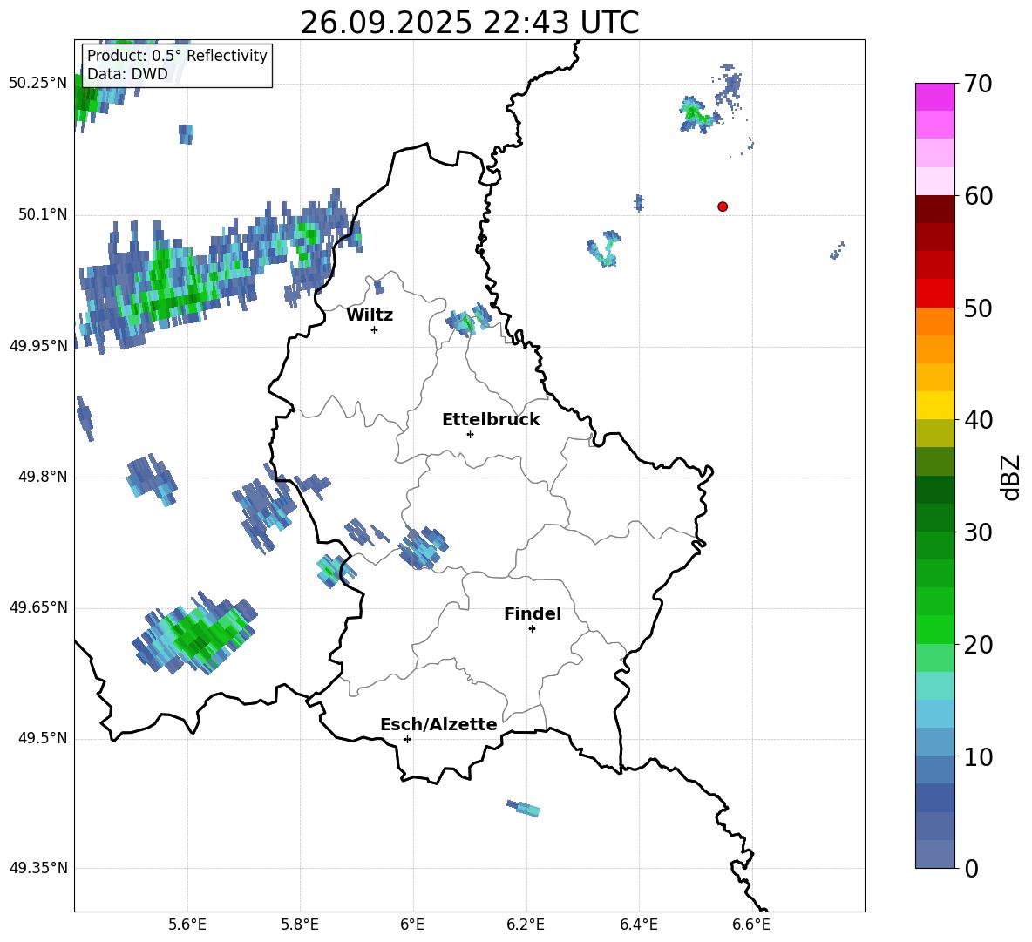The height and width of the screenshot is (942, 1032).
Task: Click the small radar echo below Esch/Alzette
Action: (523, 809)
